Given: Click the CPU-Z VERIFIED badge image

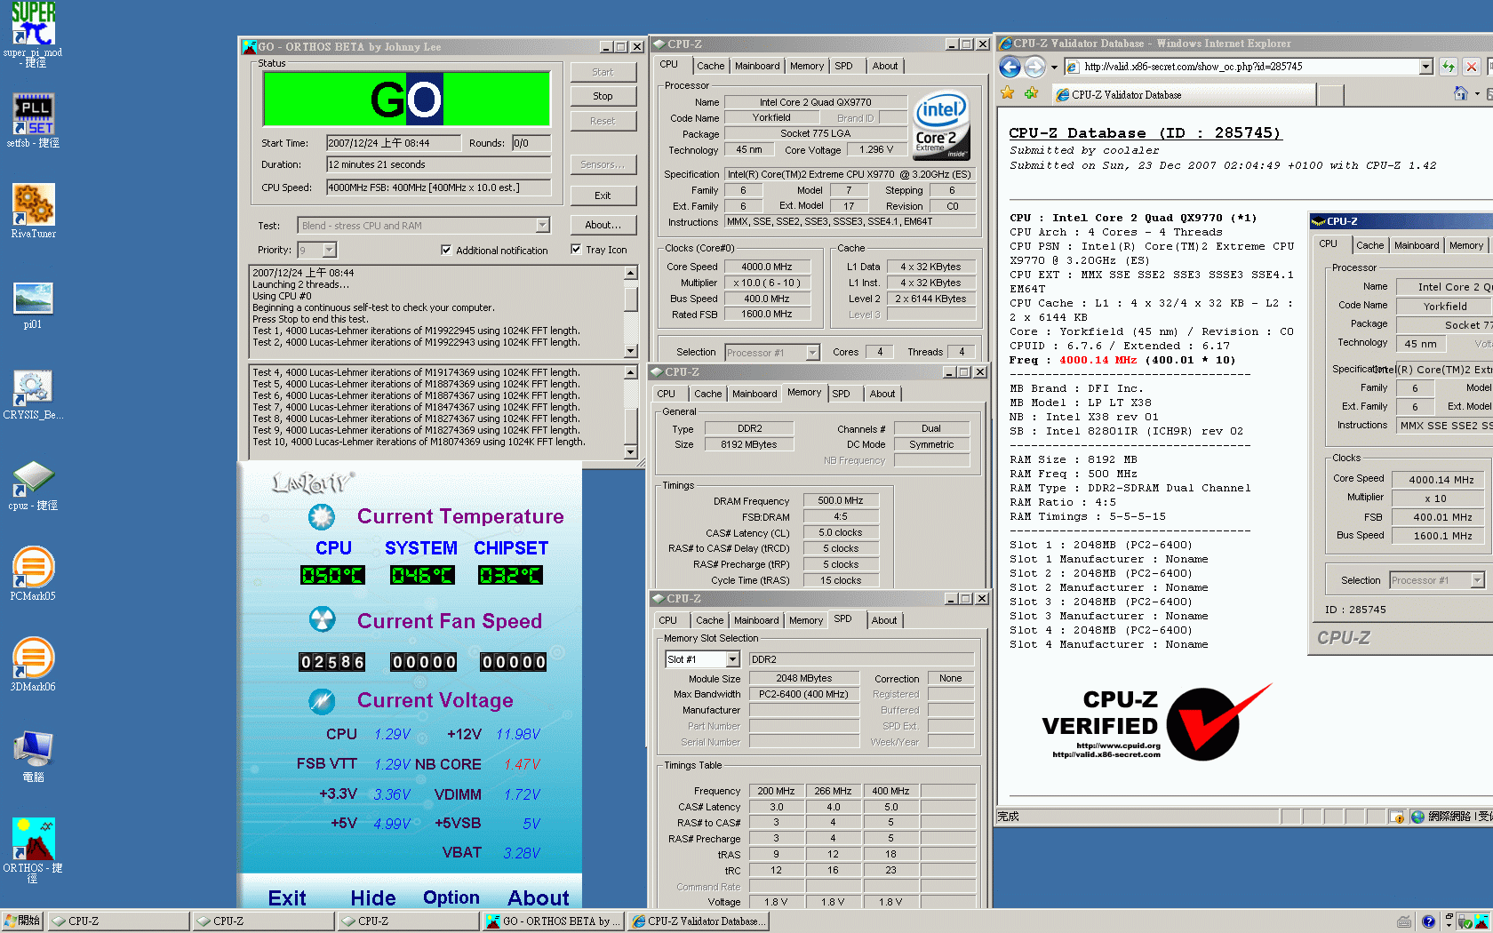Looking at the screenshot, I should click(x=1157, y=722).
